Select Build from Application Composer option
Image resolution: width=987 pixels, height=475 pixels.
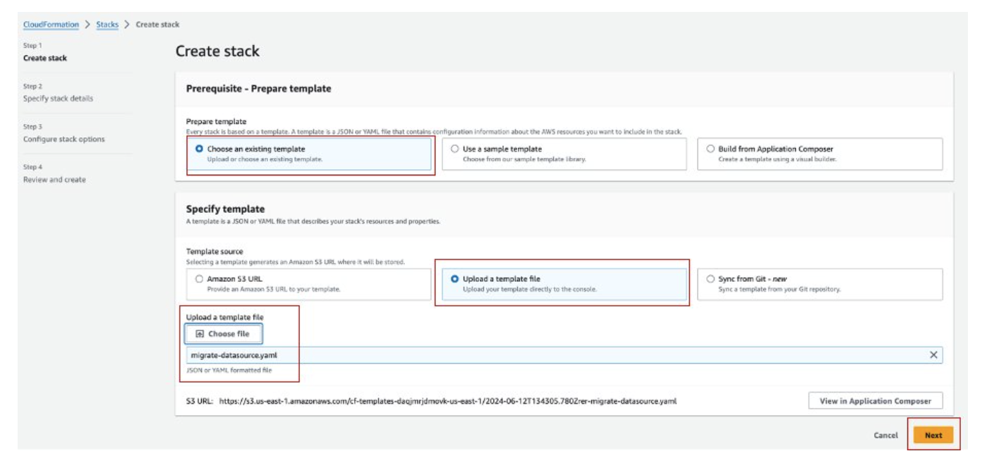pyautogui.click(x=710, y=149)
